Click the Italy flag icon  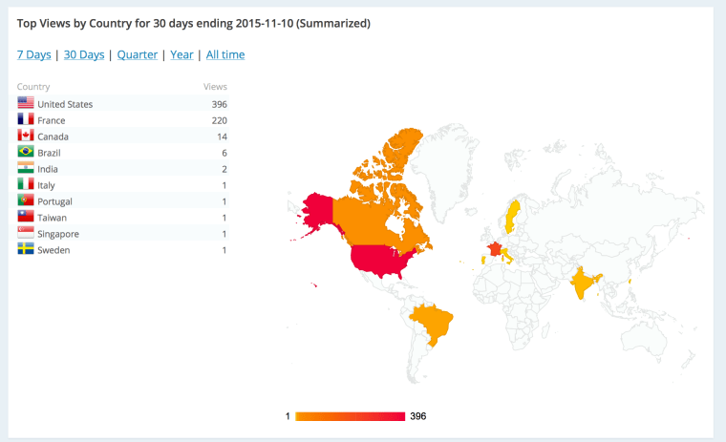coord(26,184)
